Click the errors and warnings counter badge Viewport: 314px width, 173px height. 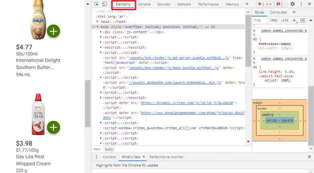pyautogui.click(x=264, y=4)
